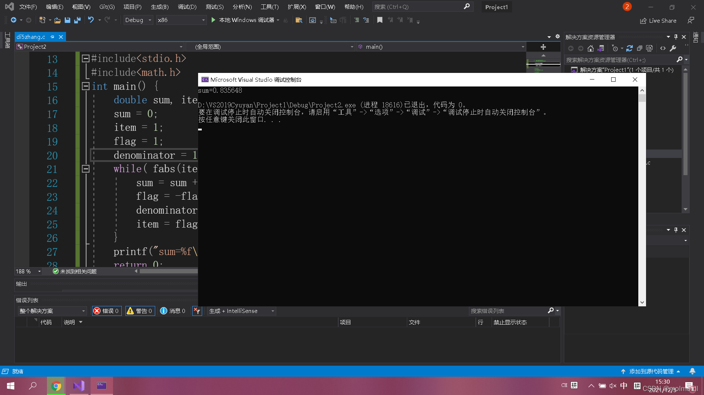The image size is (704, 395).
Task: Switch views icon in Solution Explorer
Action: pos(601,48)
